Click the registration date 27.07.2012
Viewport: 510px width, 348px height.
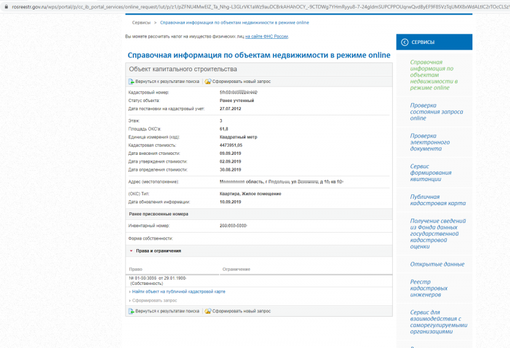tap(230, 109)
